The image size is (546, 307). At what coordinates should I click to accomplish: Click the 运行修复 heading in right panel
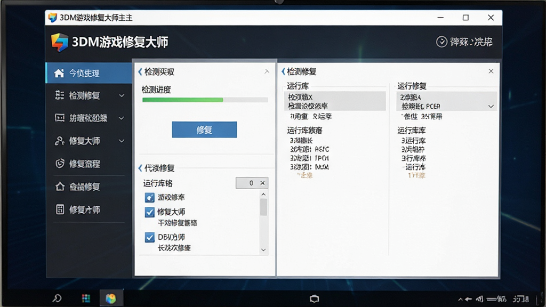412,86
